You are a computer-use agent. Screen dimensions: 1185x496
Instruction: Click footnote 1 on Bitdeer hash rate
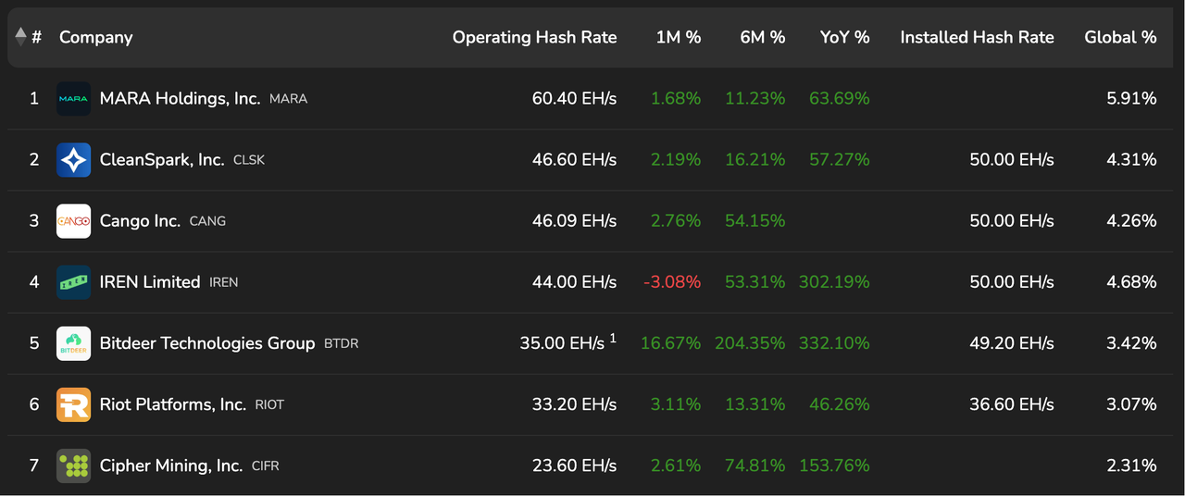(613, 338)
